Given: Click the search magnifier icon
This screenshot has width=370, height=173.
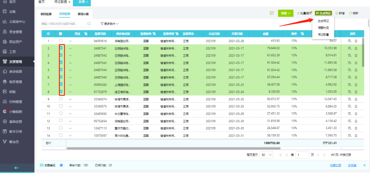Looking at the screenshot, I should coord(89,23).
